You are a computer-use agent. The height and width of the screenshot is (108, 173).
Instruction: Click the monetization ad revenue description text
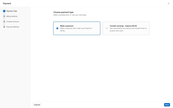(x=128, y=29)
